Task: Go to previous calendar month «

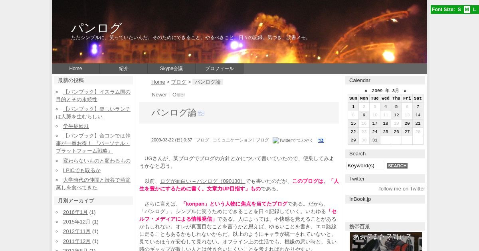Action: tap(366, 91)
